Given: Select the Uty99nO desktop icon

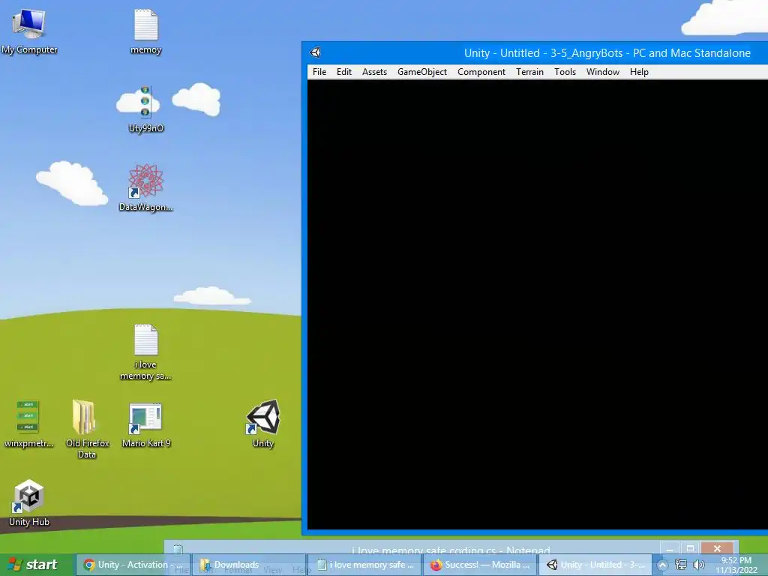Looking at the screenshot, I should tap(146, 109).
